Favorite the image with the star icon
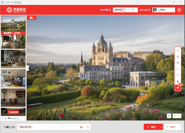The width and height of the screenshot is (185, 133). click(169, 116)
